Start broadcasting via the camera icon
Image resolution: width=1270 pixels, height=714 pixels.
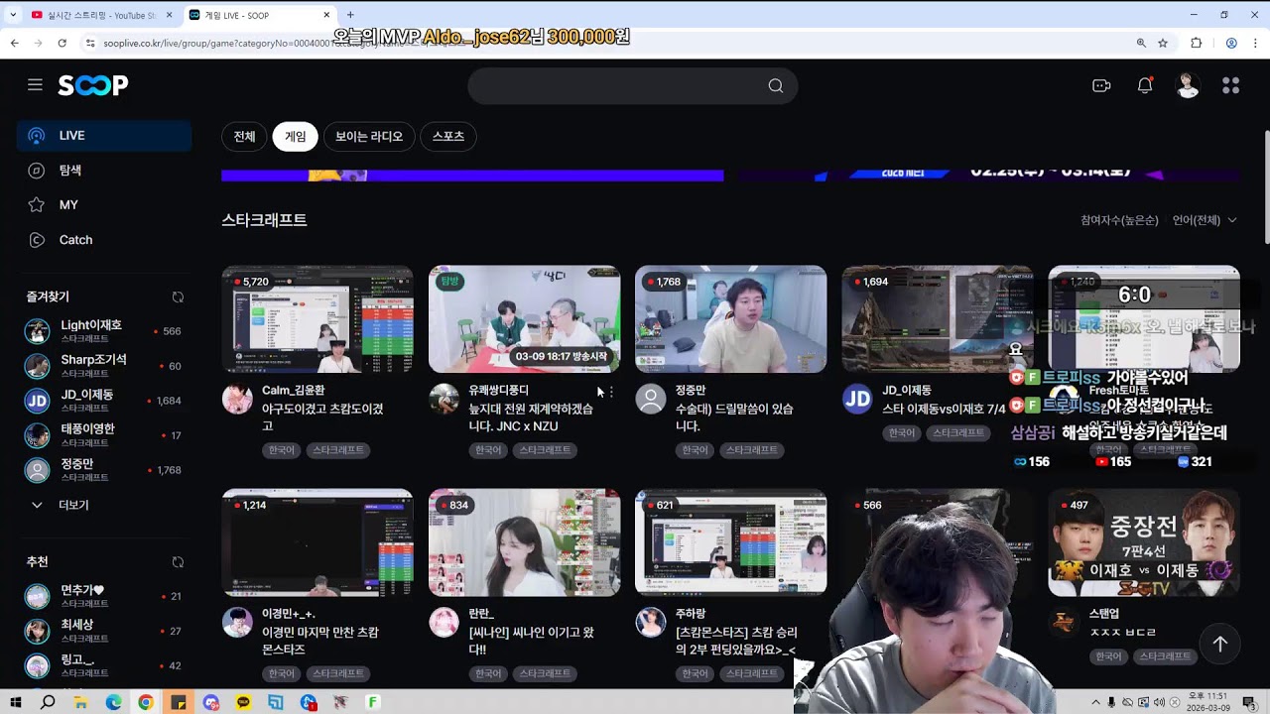click(x=1101, y=85)
